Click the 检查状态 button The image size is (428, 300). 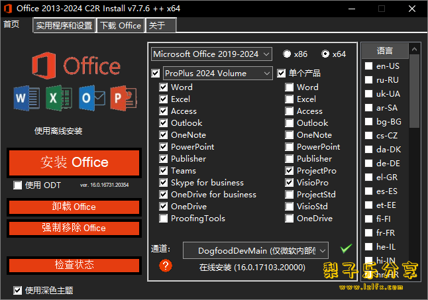[x=74, y=265]
